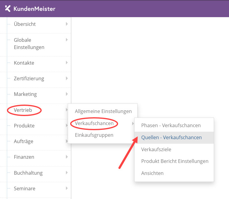Expand the Kontakte submenu arrow
The height and width of the screenshot is (199, 229).
tap(67, 63)
